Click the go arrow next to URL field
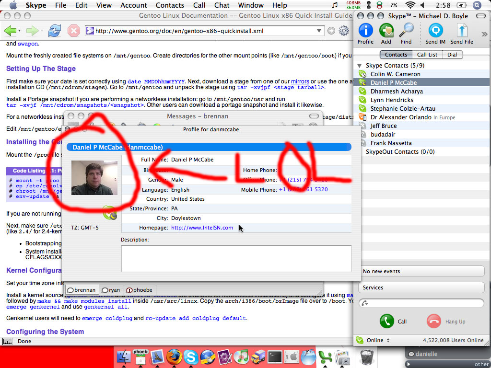 (x=331, y=31)
